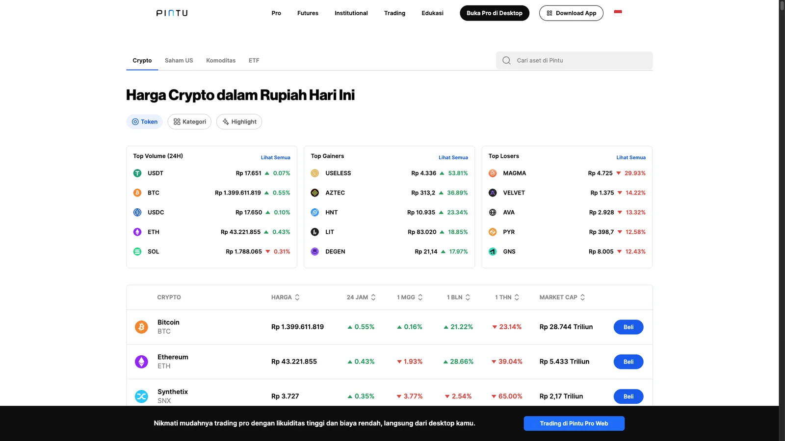
Task: Click the USELESS coin icon
Action: 315,173
